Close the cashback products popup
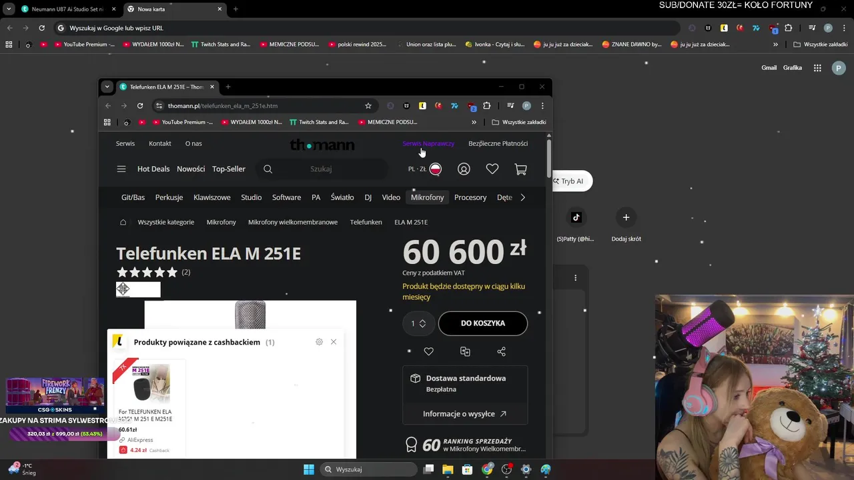The image size is (854, 480). (x=334, y=342)
